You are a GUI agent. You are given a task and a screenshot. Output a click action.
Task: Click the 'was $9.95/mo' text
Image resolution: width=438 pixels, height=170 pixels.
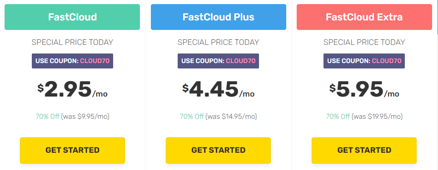click(x=85, y=117)
